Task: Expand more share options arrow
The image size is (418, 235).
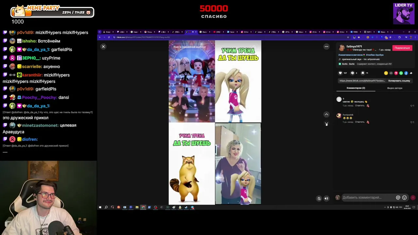Action: 411,73
